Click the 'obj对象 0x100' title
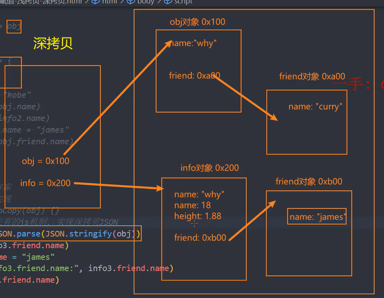This screenshot has height=298, width=384. 198,22
